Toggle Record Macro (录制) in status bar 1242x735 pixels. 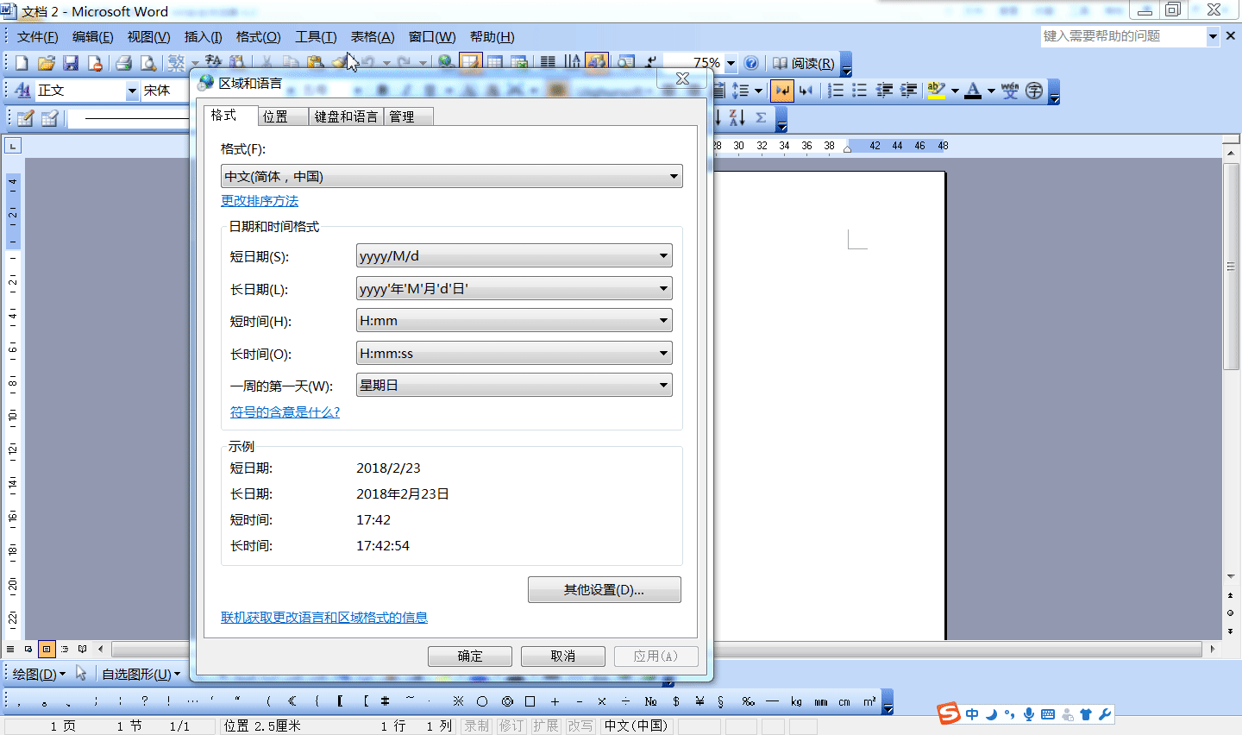pyautogui.click(x=476, y=726)
